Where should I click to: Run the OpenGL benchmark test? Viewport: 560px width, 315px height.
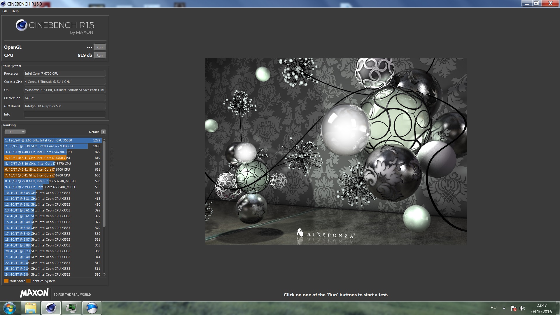(x=99, y=47)
